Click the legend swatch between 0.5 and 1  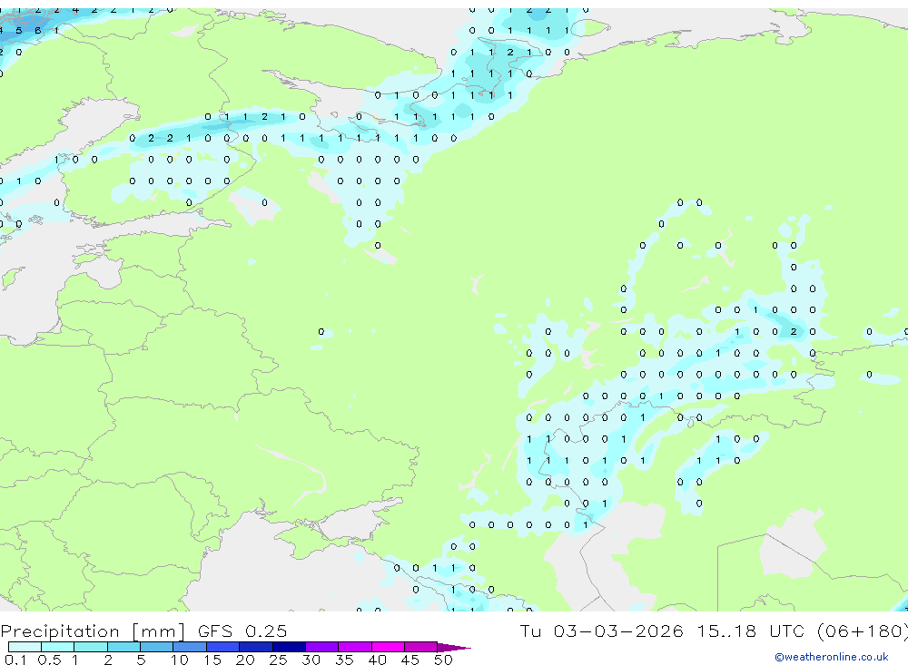pos(58,647)
